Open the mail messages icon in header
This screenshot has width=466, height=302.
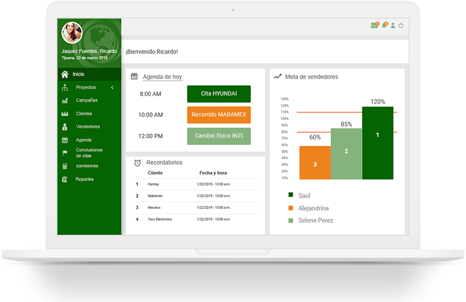(x=374, y=25)
